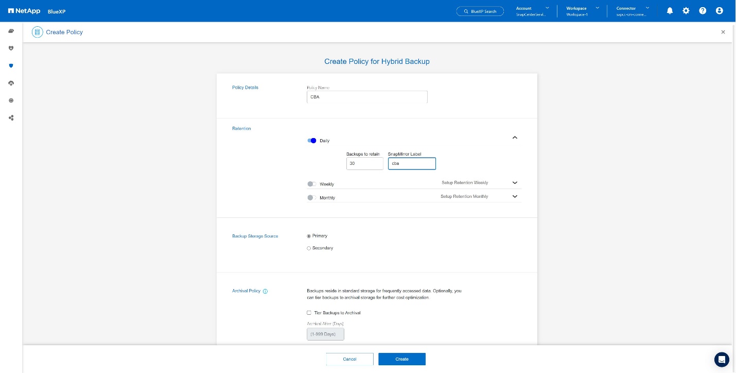
Task: Collapse the Daily retention section chevron
Action: pyautogui.click(x=515, y=138)
